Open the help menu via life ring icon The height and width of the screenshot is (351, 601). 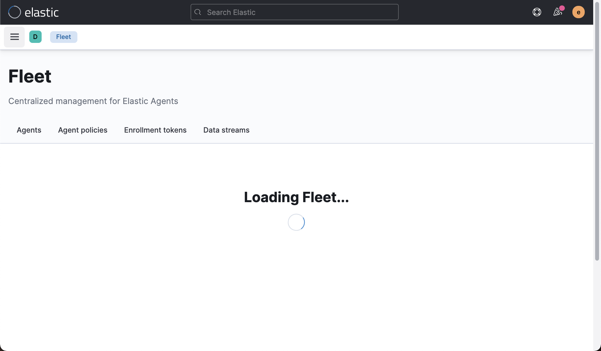[537, 12]
